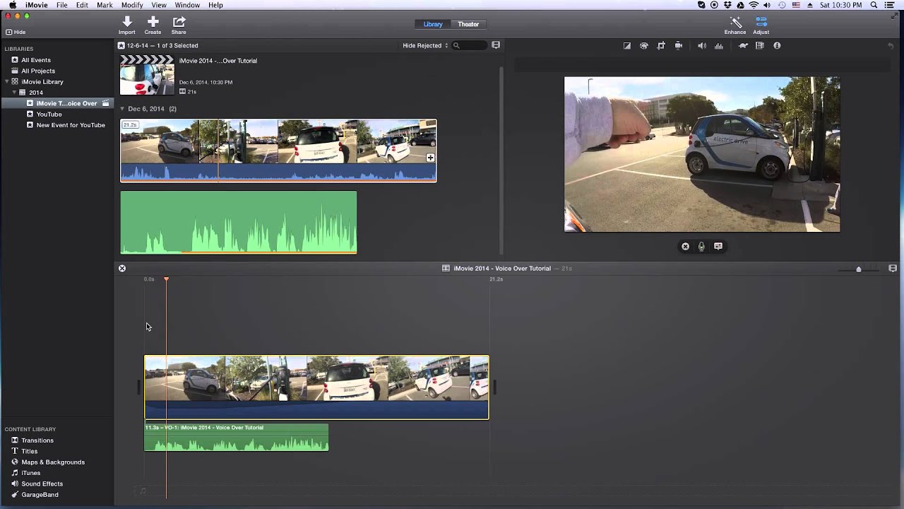Toggle the Adjust sliders button
Viewport: 904px width, 509px height.
coord(761,25)
